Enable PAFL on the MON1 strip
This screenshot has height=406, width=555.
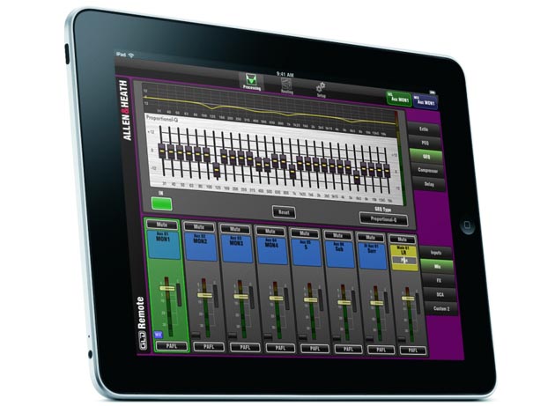click(172, 346)
